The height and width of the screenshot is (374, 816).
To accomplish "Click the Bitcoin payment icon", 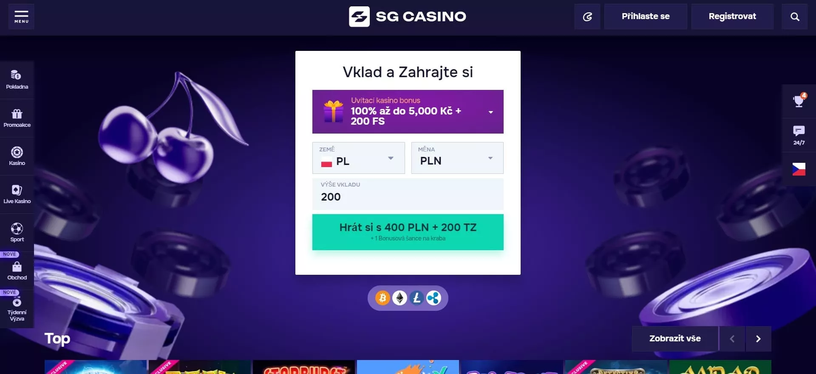I will pos(382,298).
